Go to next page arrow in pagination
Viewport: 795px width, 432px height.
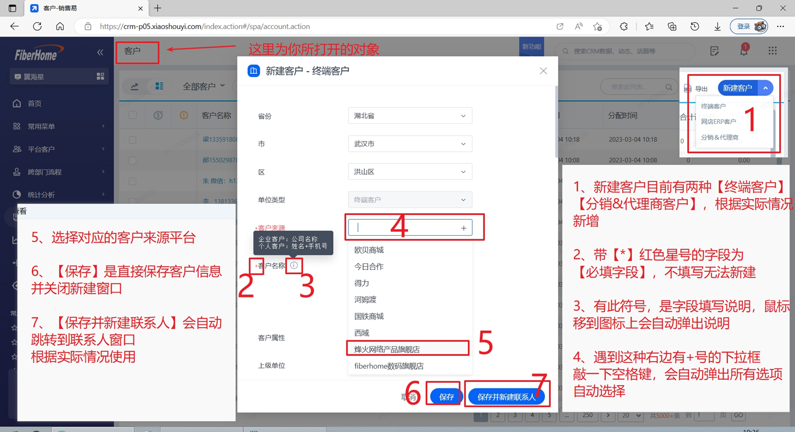pyautogui.click(x=608, y=416)
